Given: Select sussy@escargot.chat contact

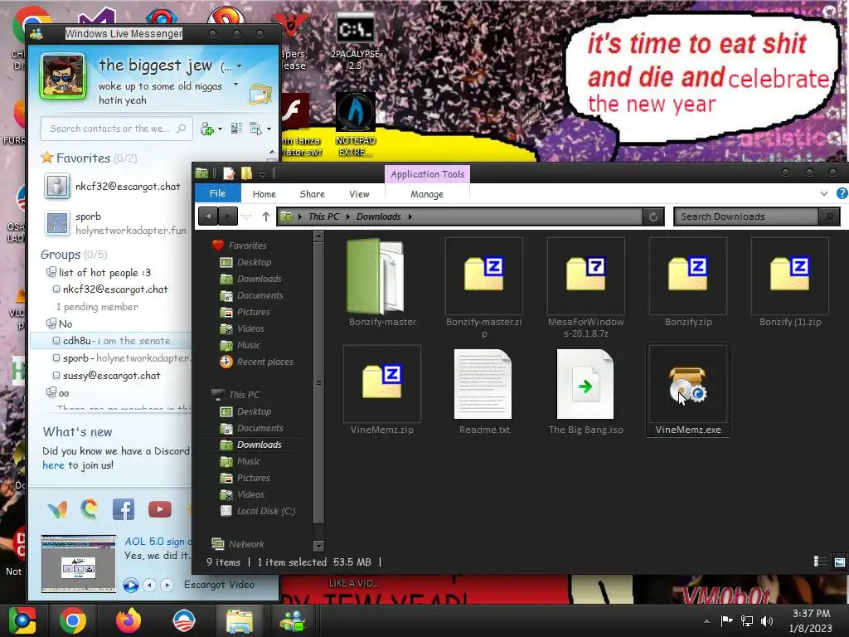Looking at the screenshot, I should coord(111,376).
